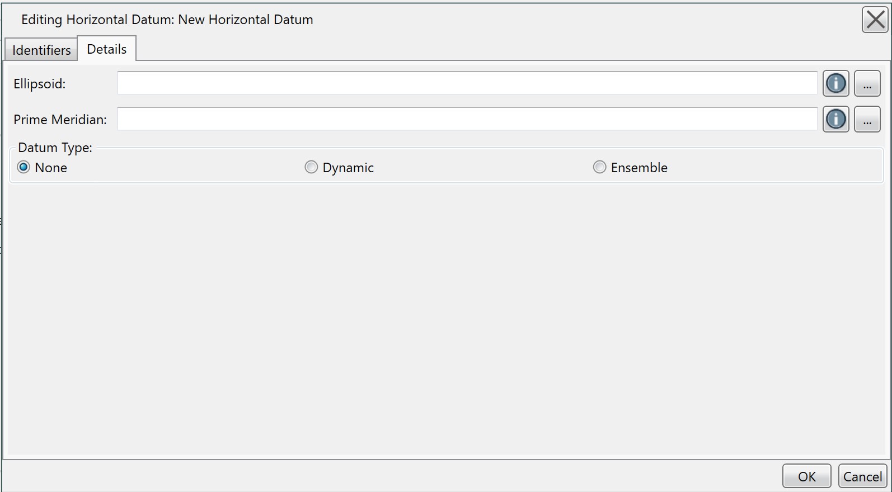
Task: Click the empty panel area below Datum Type
Action: (x=445, y=319)
